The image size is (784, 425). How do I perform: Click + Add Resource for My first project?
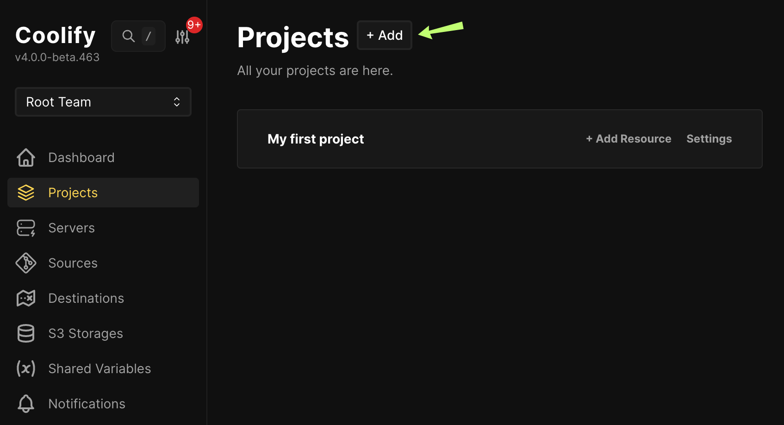628,139
